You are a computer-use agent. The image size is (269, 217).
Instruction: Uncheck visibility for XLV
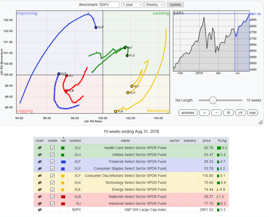52,148
